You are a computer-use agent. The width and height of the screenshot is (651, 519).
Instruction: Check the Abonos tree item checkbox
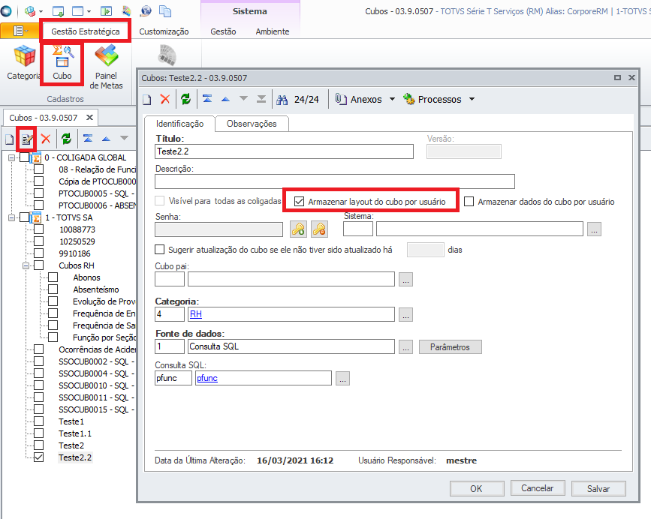coord(53,277)
